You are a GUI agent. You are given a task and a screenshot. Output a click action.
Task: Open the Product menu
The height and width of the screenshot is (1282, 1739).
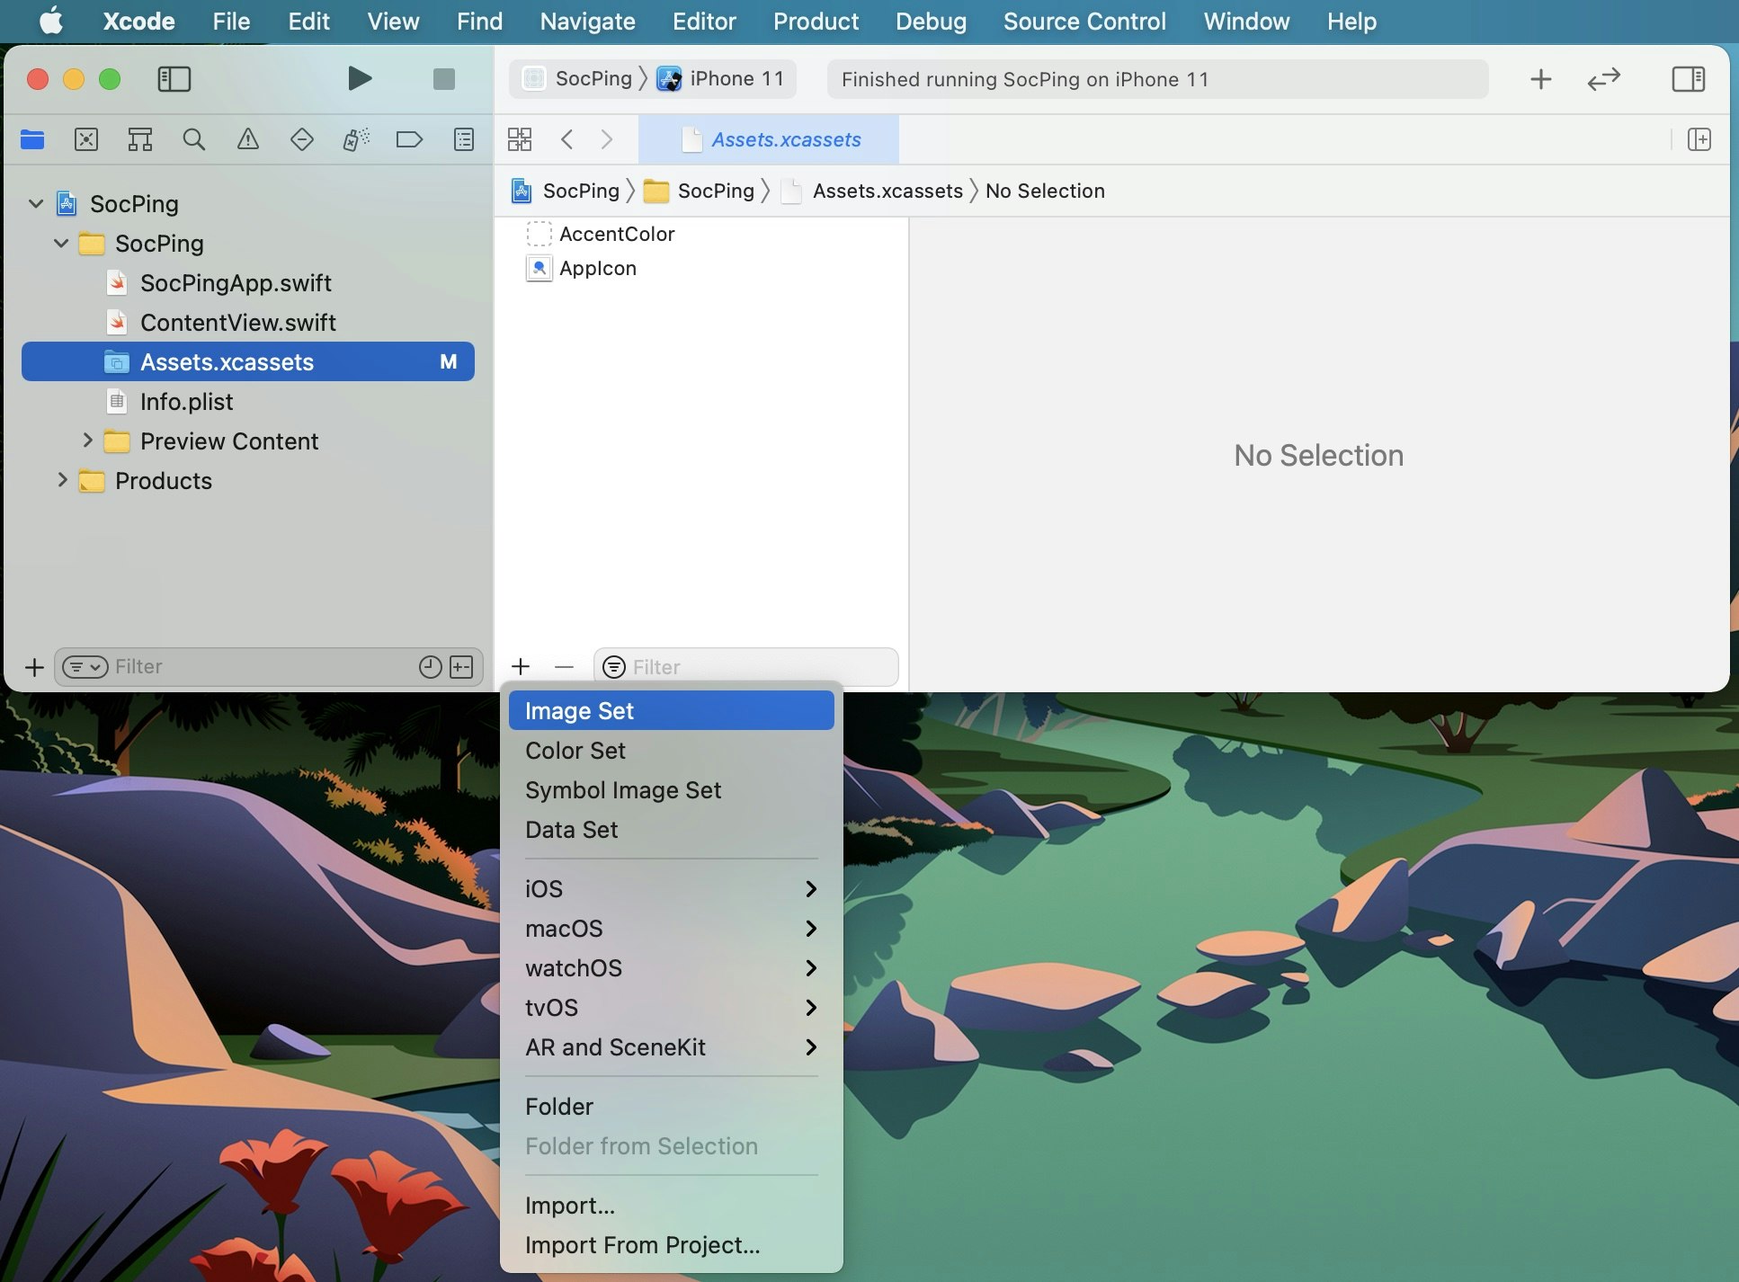pos(816,21)
